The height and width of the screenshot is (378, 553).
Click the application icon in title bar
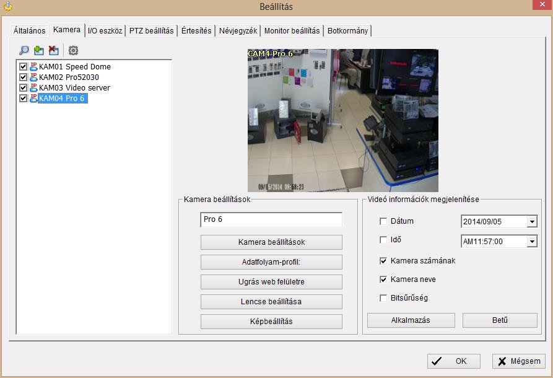coord(8,6)
